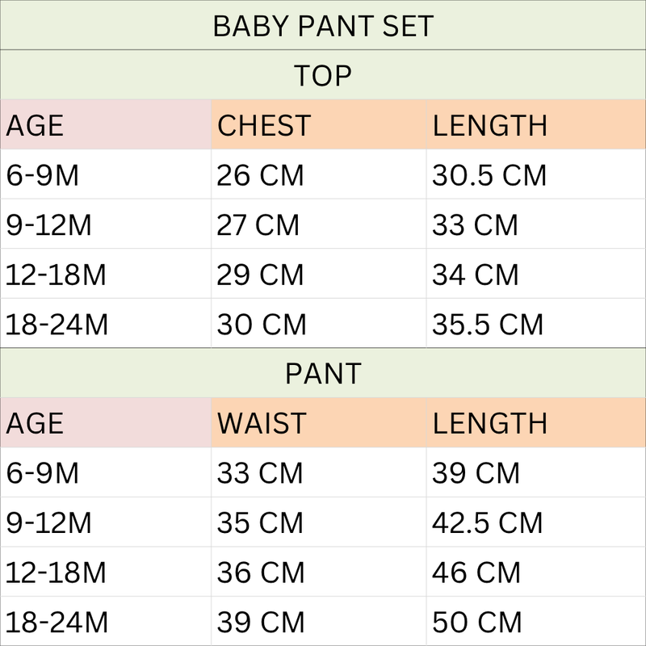646x646 pixels.
Task: Select the 30.5 CM length cell
Action: [536, 174]
